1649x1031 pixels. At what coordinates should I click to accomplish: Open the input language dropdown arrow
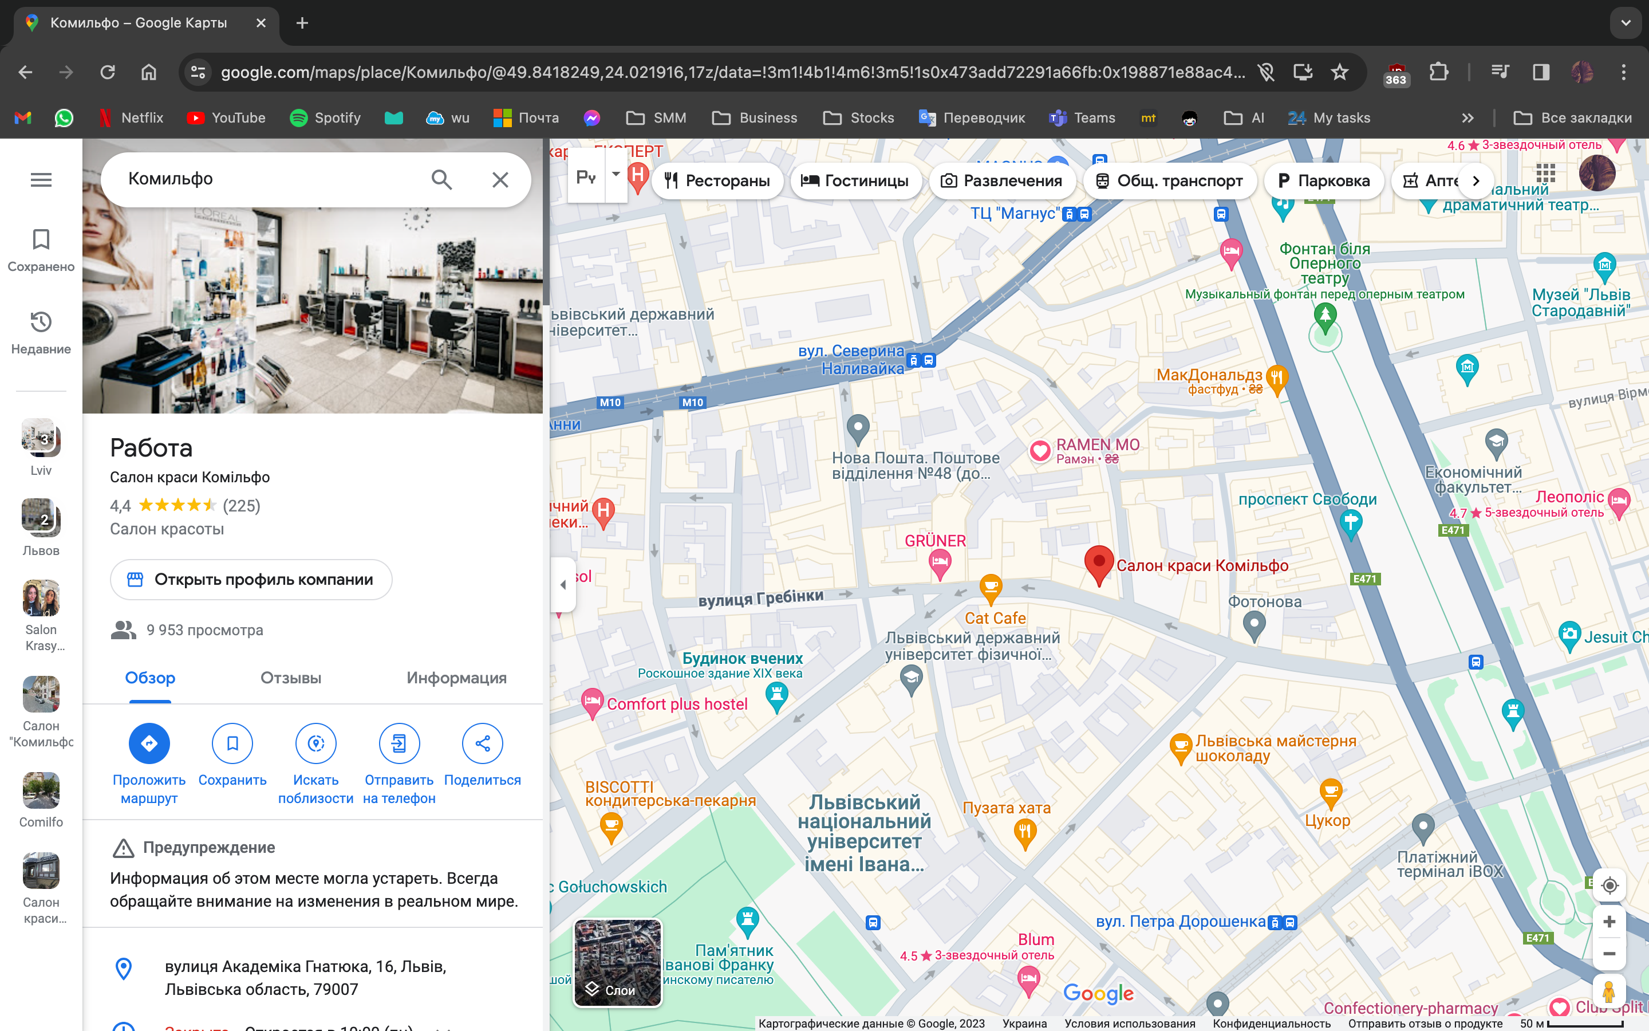[616, 175]
